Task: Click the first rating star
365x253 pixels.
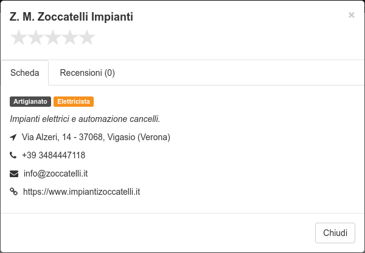Action: [x=19, y=38]
